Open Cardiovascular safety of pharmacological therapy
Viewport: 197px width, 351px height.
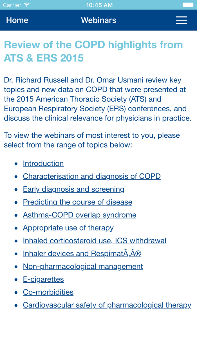click(x=107, y=305)
